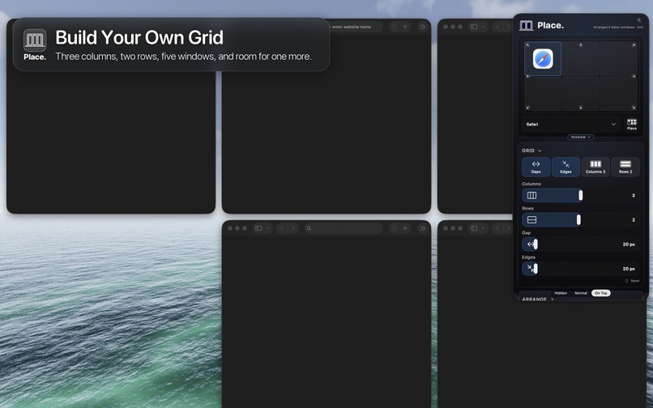Click the up-left diagonal arrow in grid preview
653x408 pixels.
click(527, 45)
